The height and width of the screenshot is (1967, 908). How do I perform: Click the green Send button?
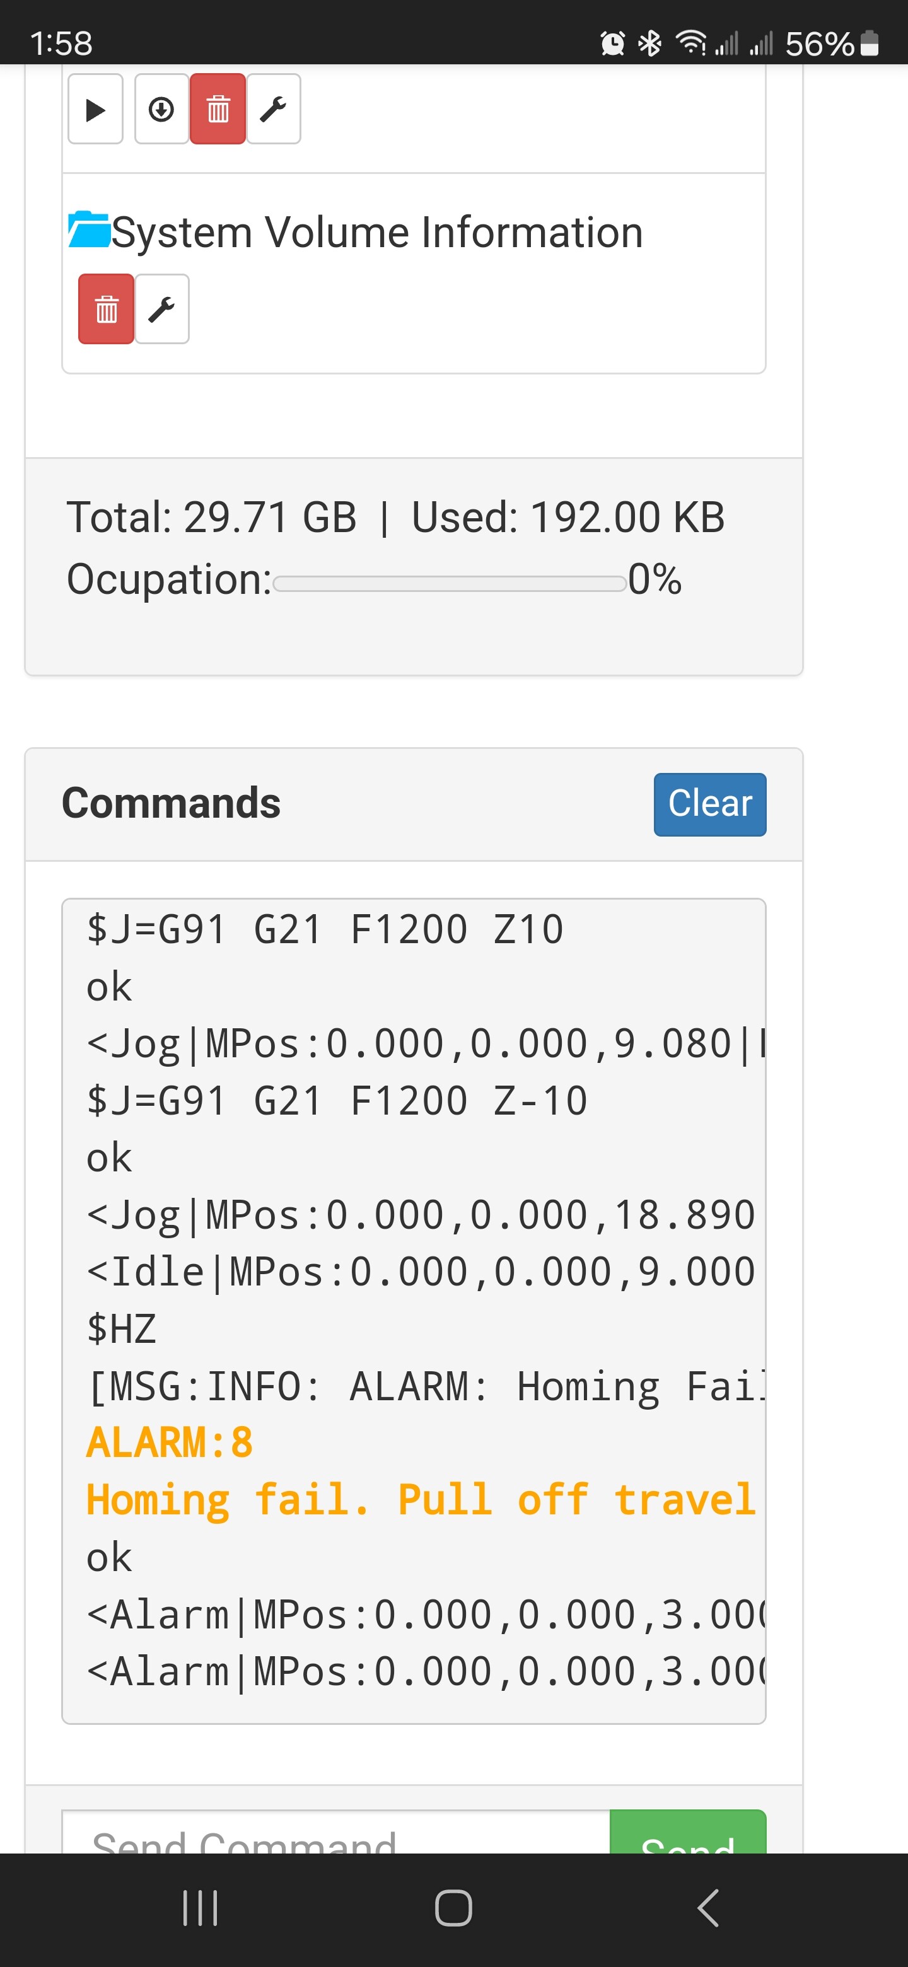687,1832
